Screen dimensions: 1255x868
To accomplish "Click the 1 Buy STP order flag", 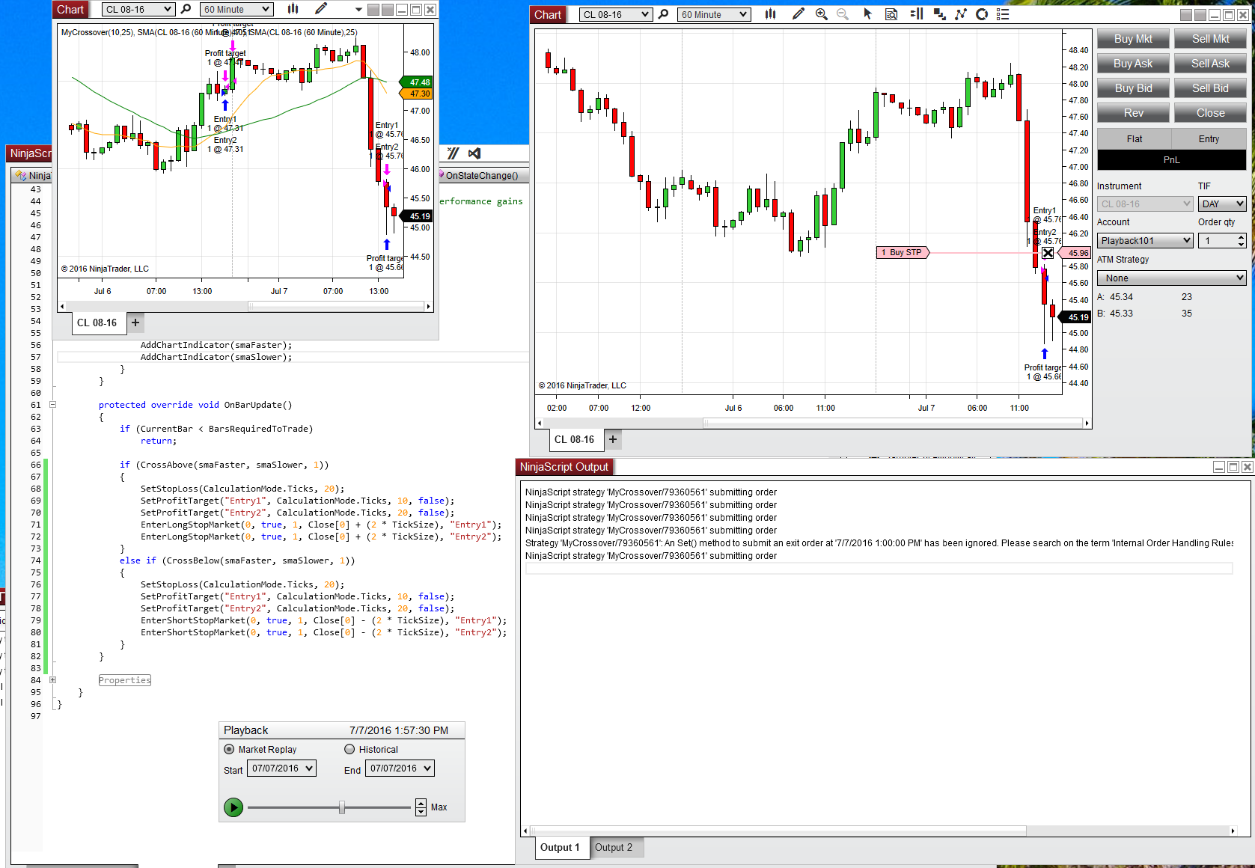I will 903,253.
